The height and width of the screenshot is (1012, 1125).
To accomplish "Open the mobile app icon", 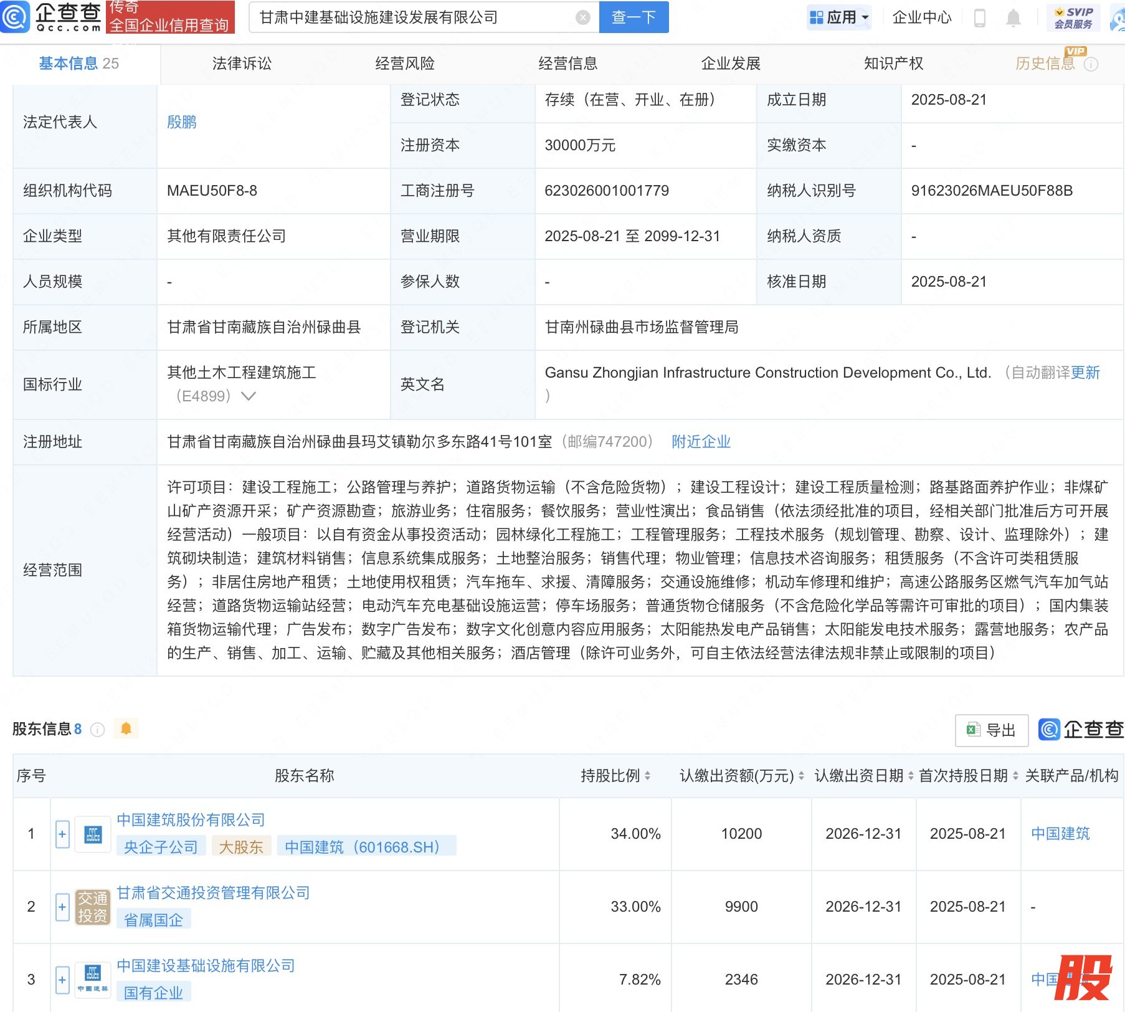I will click(979, 18).
